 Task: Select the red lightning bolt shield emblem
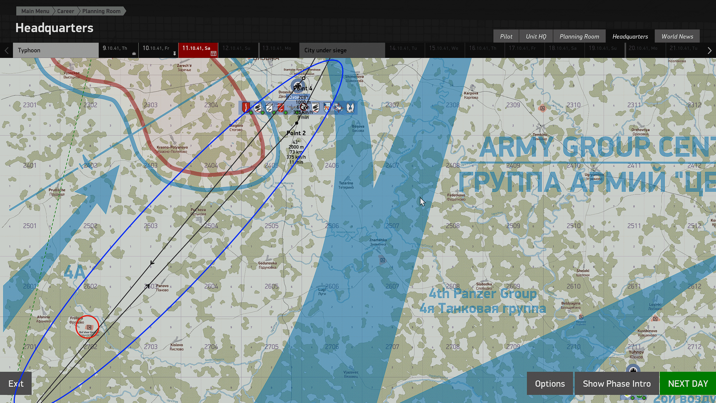coord(281,108)
